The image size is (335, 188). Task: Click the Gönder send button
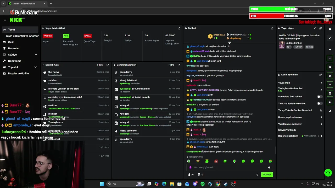267,175
